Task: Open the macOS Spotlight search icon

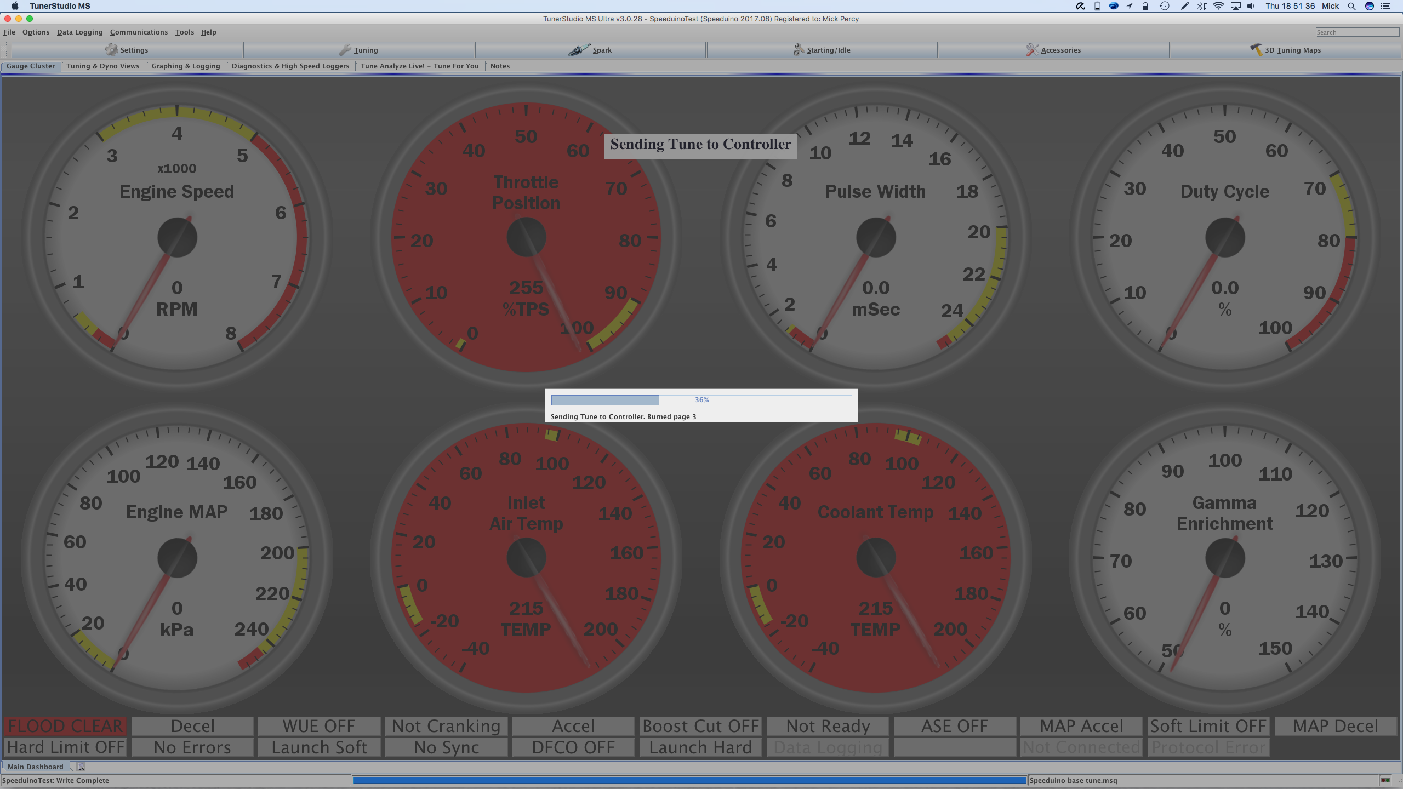Action: pyautogui.click(x=1351, y=6)
